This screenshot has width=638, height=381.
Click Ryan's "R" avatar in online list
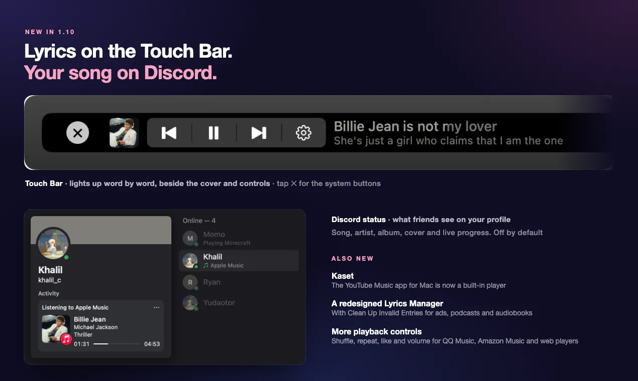point(190,282)
